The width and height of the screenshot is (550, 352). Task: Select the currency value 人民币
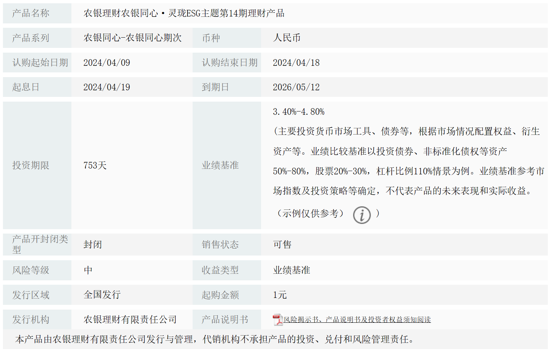(287, 38)
